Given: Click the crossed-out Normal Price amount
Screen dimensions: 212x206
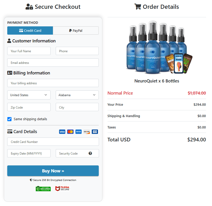Looking at the screenshot, I should (197, 93).
